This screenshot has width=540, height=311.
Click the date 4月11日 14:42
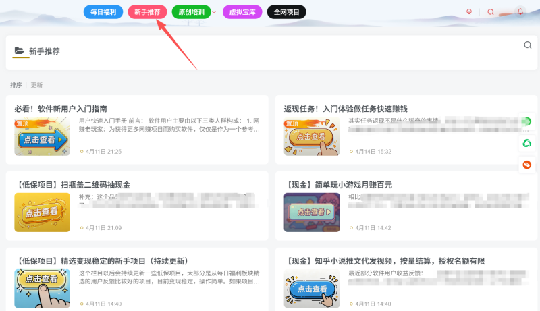pos(373,228)
